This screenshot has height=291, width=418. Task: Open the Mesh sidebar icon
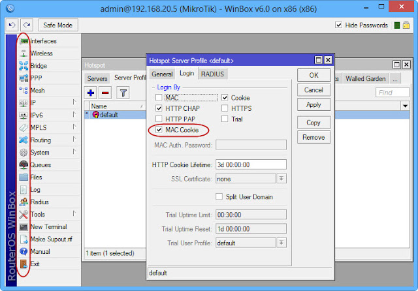click(x=24, y=91)
